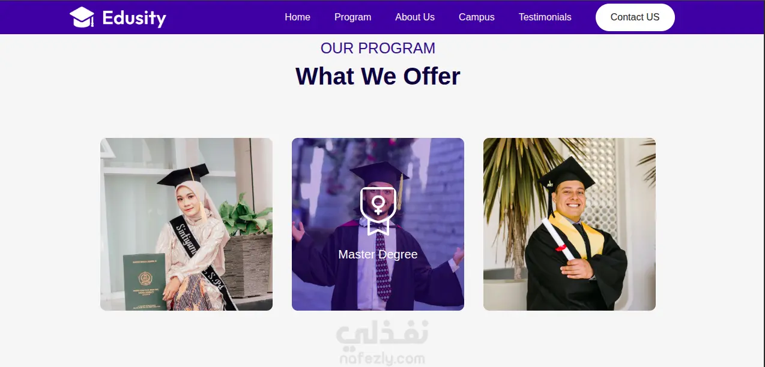
Task: Click the Master Degree caption text
Action: coord(378,254)
